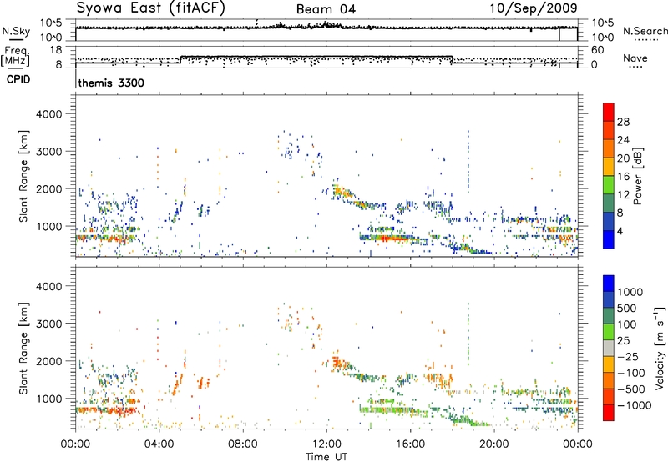Click the date '10/Sep/2009' in the header

[534, 8]
